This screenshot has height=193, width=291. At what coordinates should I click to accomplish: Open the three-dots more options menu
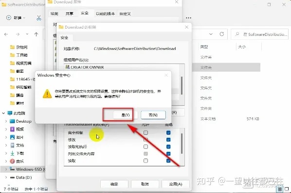click(x=188, y=18)
